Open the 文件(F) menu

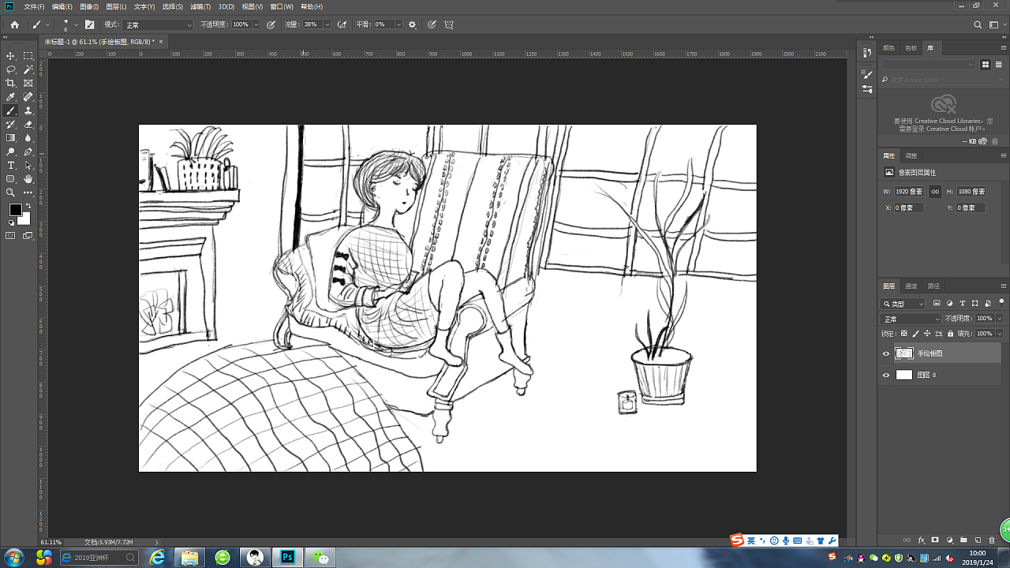coord(34,6)
